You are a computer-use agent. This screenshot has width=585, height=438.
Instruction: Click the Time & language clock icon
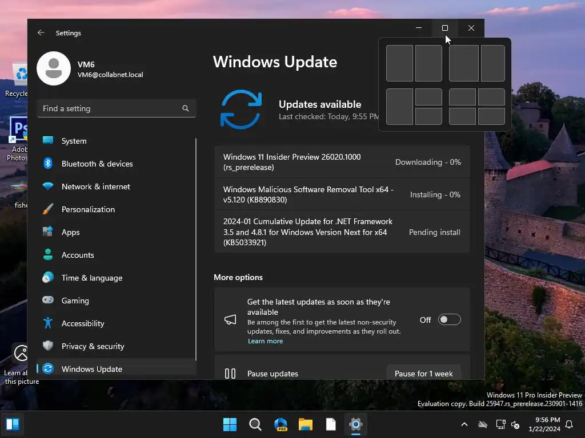pos(48,278)
